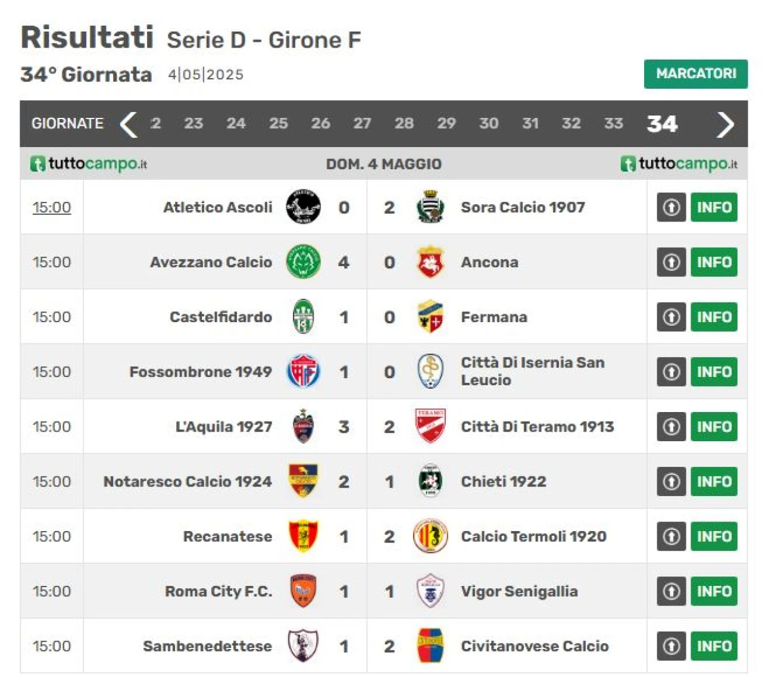The height and width of the screenshot is (677, 762).
Task: Click the circled arrow icon in Roma City row
Action: click(x=672, y=591)
